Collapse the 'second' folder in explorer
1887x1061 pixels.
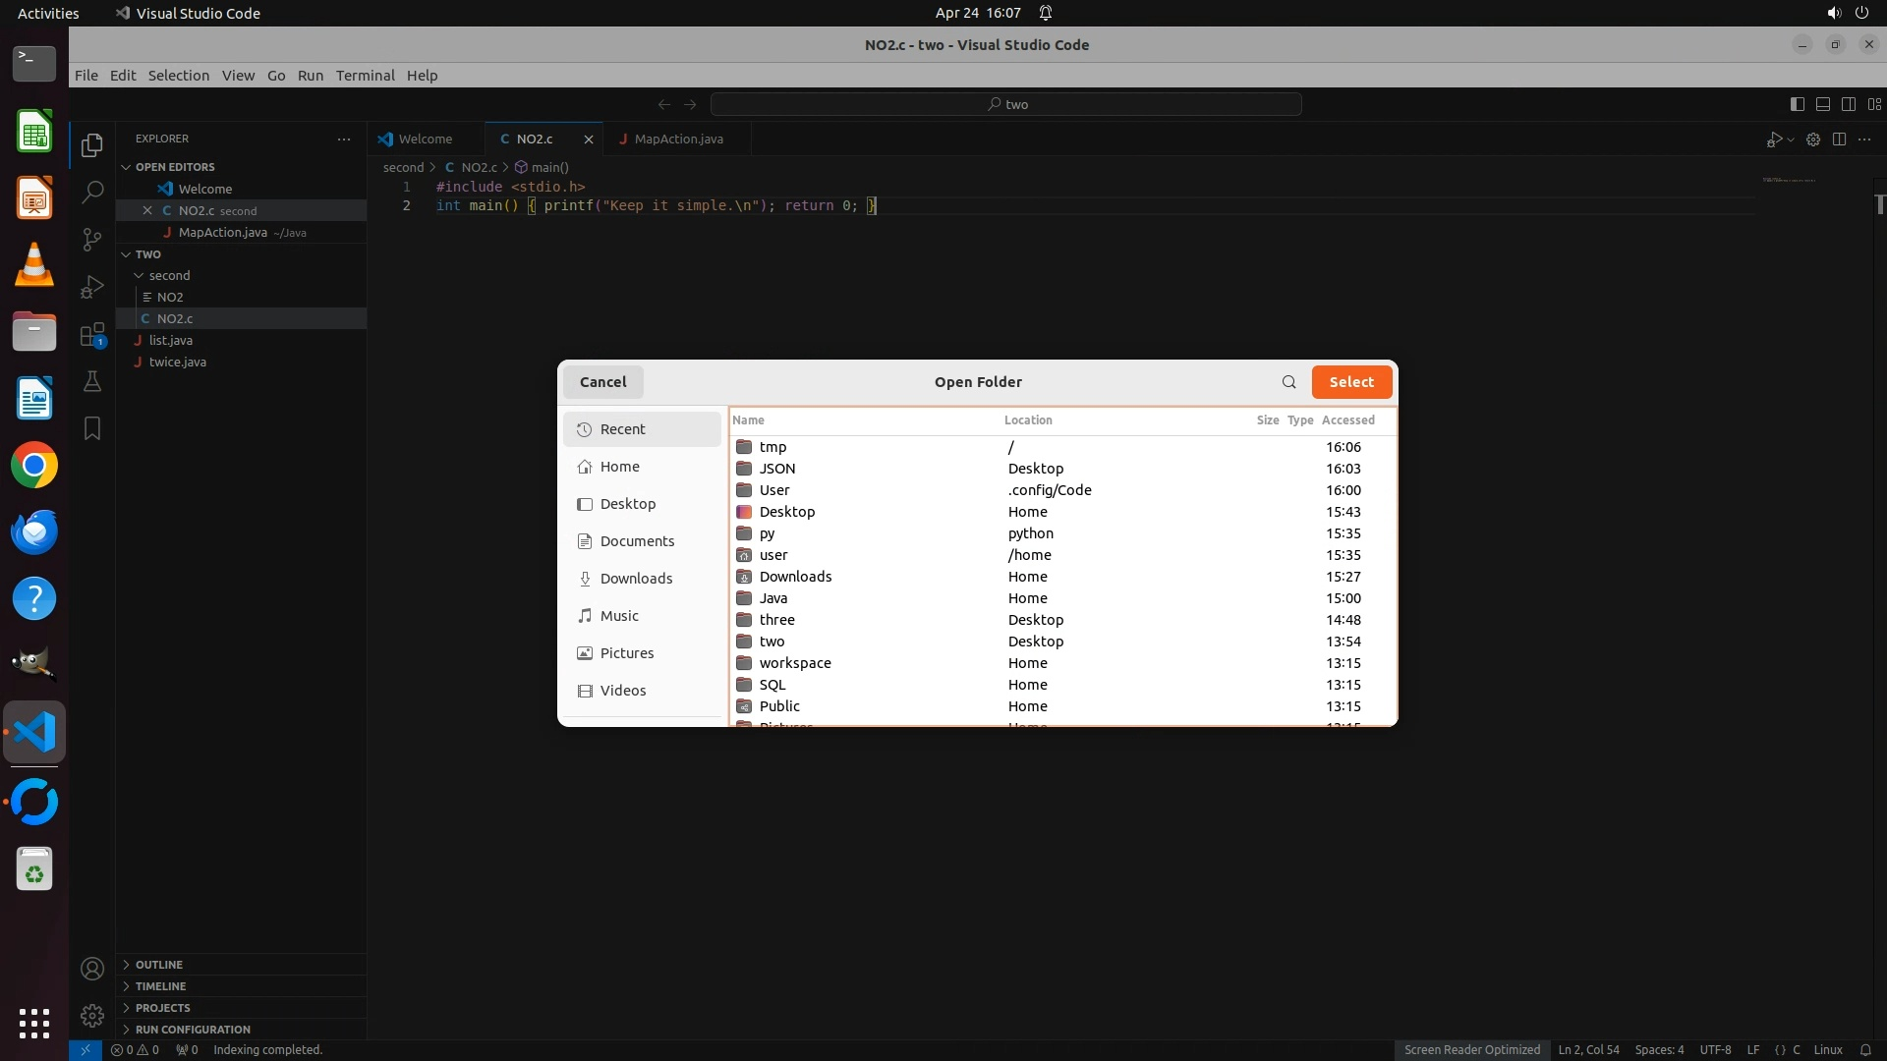(140, 276)
